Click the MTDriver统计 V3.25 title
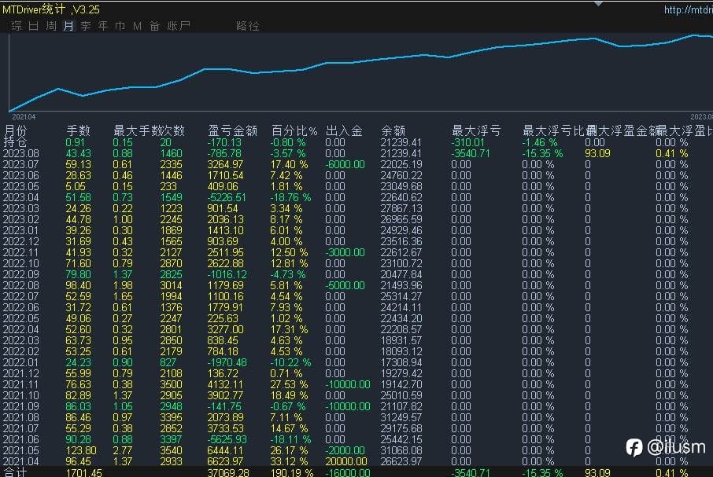 click(51, 9)
